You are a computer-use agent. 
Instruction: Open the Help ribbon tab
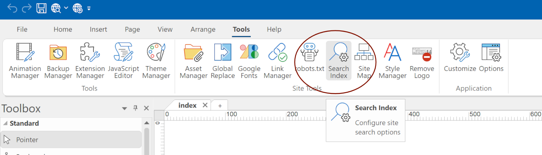click(x=274, y=29)
